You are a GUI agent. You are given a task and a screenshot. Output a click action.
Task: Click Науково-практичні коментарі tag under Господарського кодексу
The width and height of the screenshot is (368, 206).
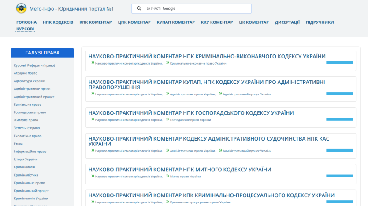tap(129, 120)
